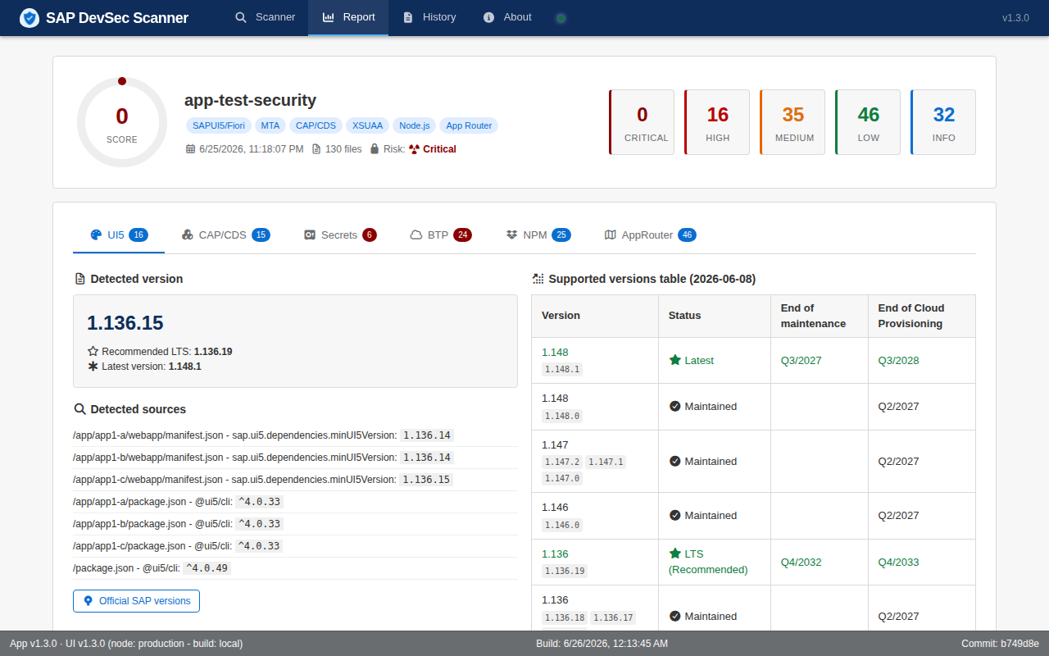Click the /app/app1-c/package.json source row

pos(295,546)
